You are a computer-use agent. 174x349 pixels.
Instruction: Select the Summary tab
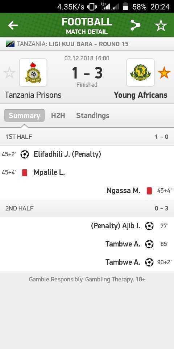24,115
